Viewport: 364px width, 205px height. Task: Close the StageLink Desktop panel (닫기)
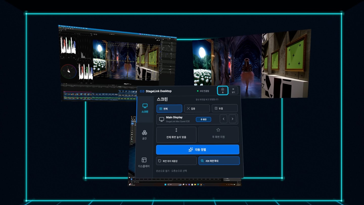[x=233, y=90]
